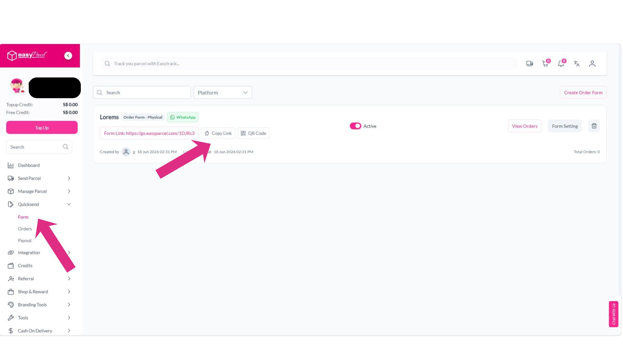
Task: Show the QR Code for the form
Action: (x=253, y=133)
